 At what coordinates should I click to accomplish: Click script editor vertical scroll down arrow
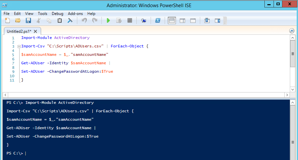click(292, 90)
